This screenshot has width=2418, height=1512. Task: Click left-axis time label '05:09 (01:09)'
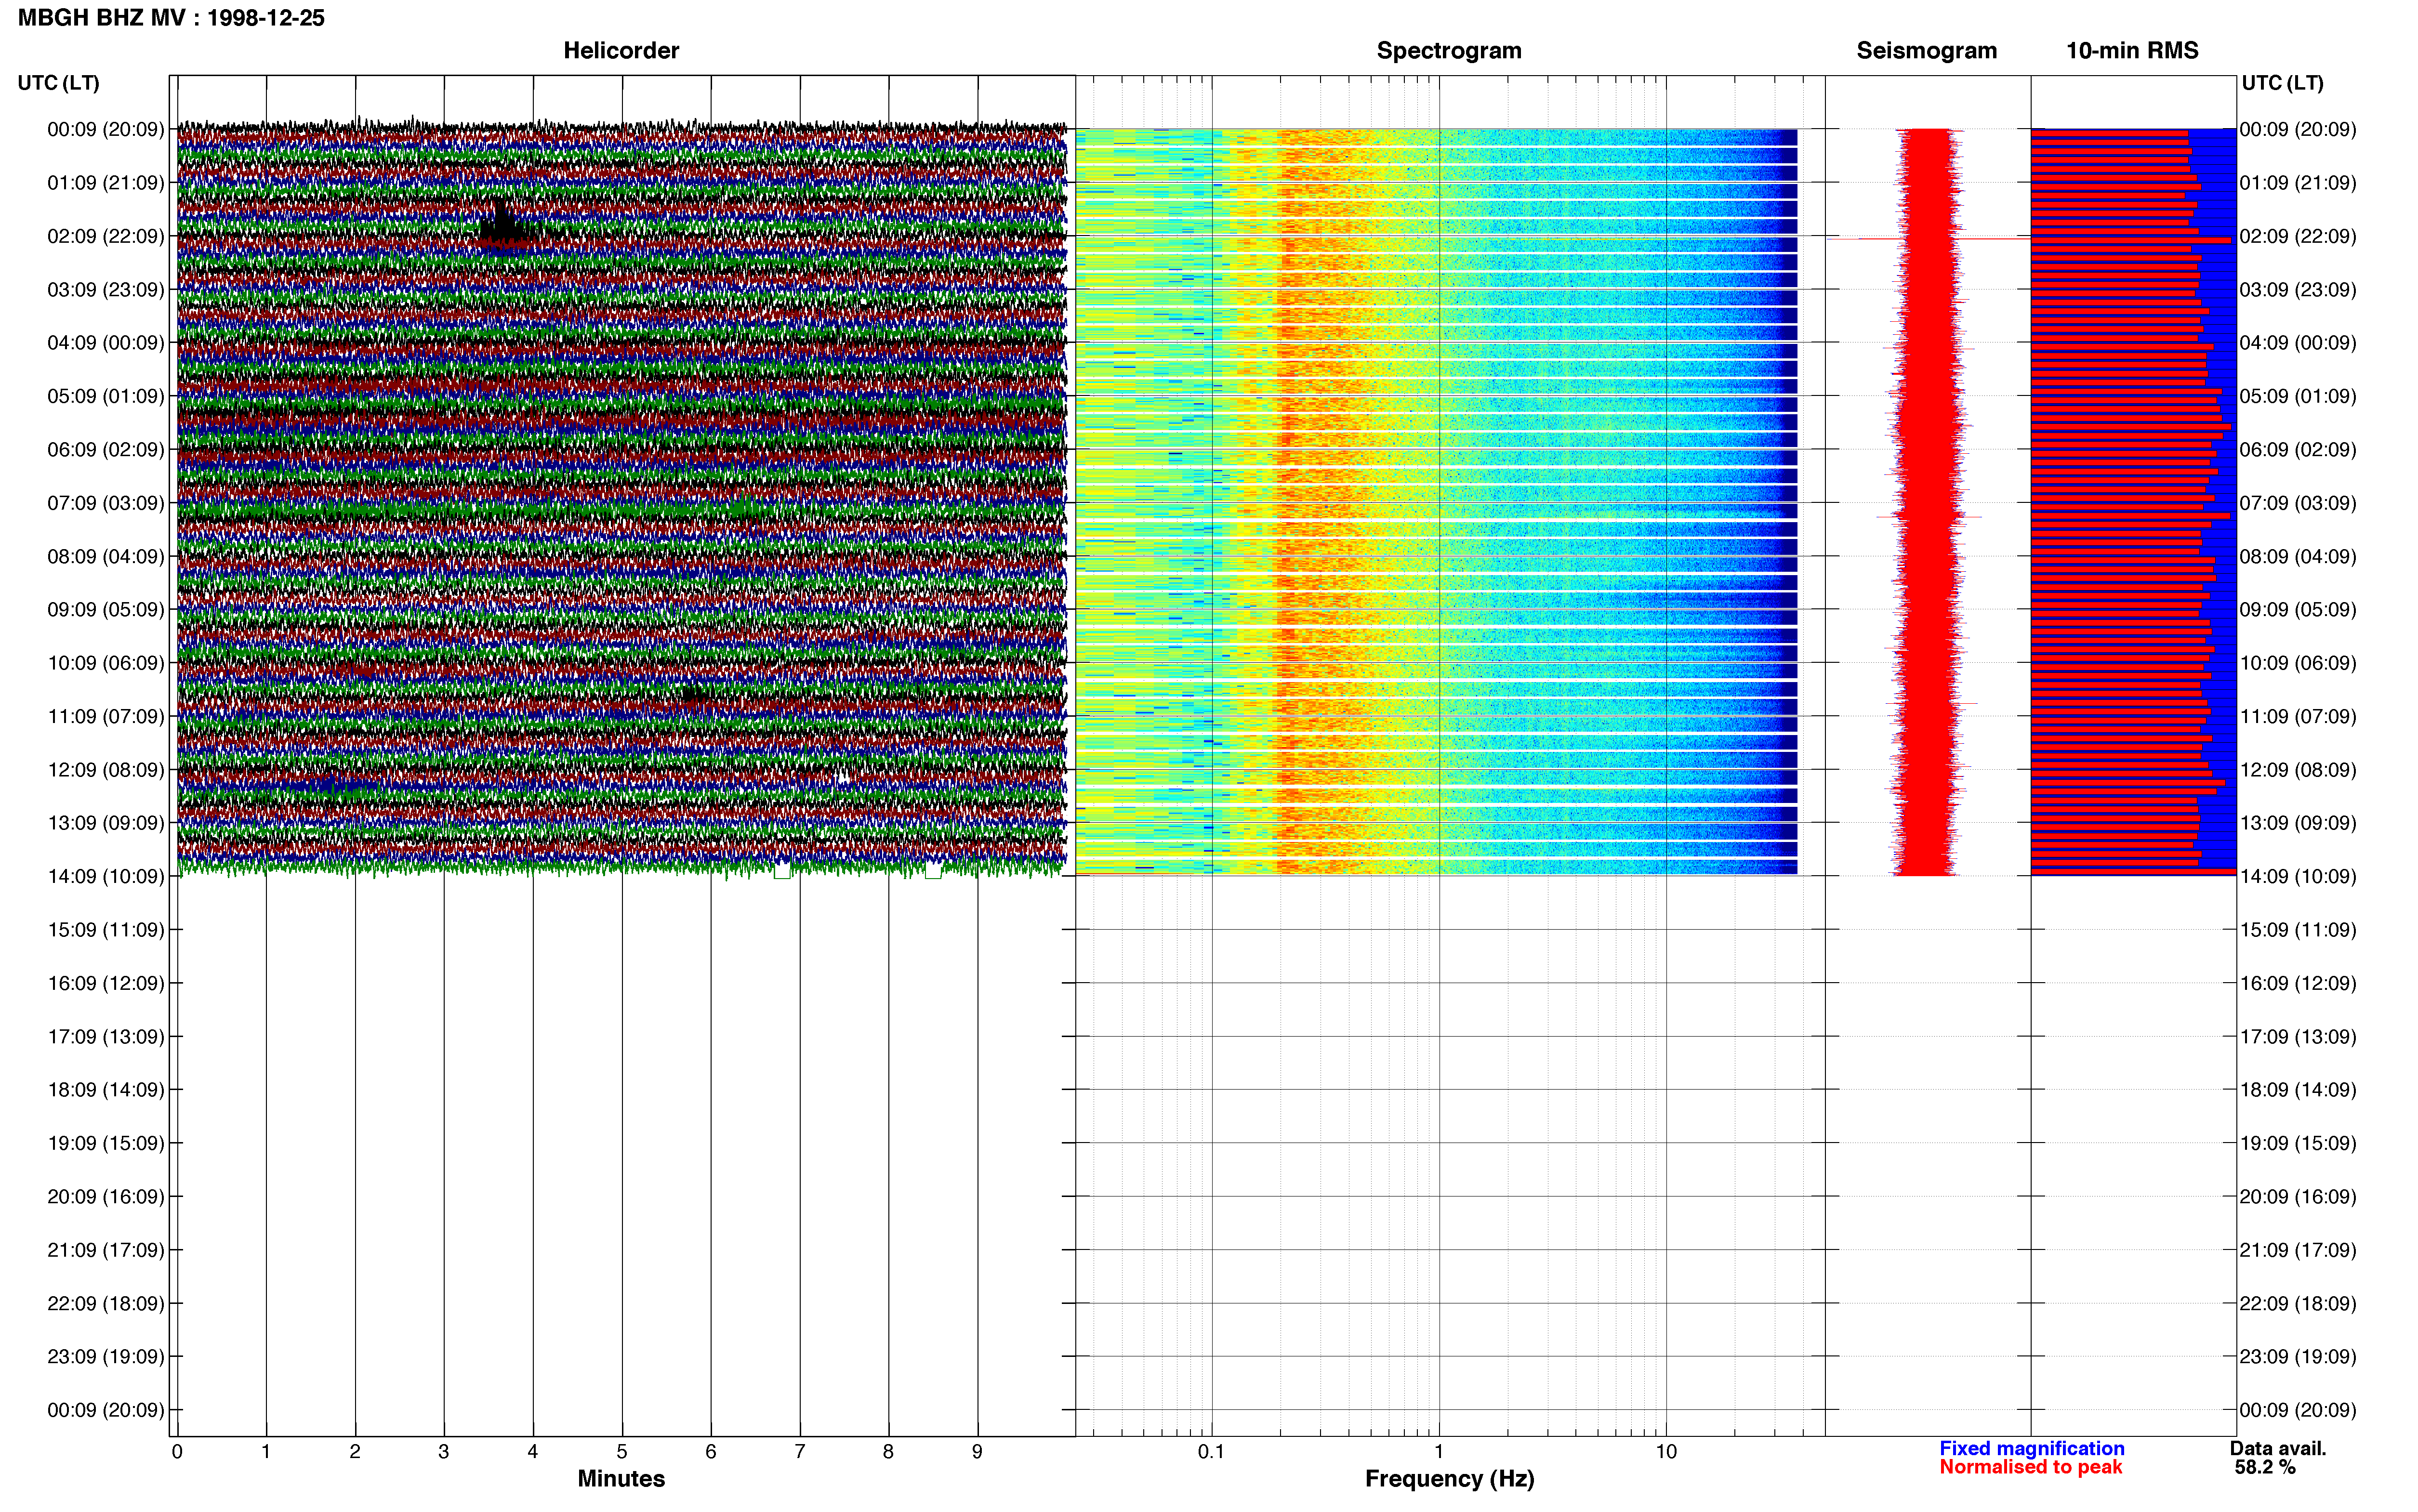coord(106,396)
